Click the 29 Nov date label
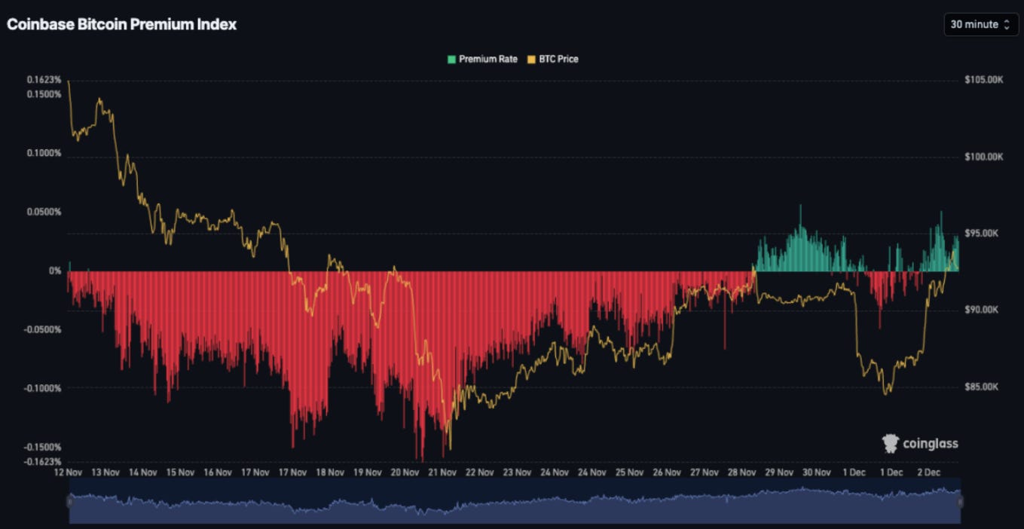 coord(780,472)
